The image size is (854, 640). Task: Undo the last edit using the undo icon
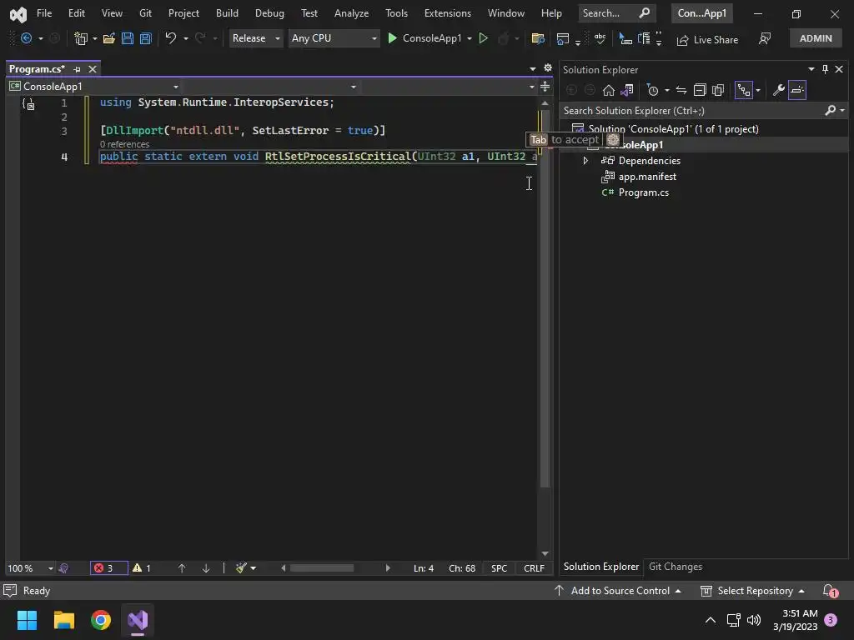[170, 38]
